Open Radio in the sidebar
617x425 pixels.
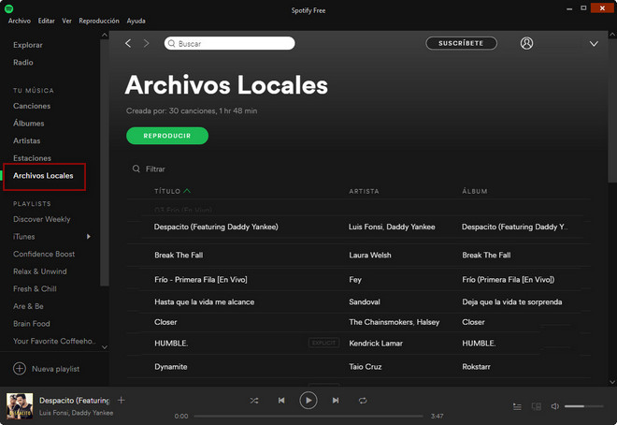point(22,62)
